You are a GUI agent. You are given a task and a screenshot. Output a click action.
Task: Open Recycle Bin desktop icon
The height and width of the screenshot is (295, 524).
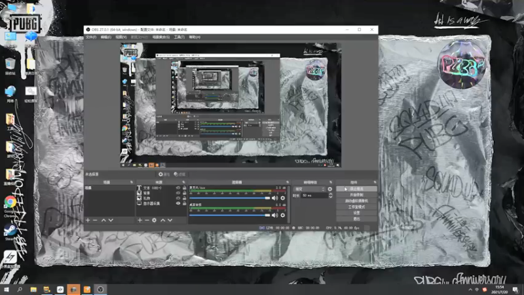[x=10, y=66]
